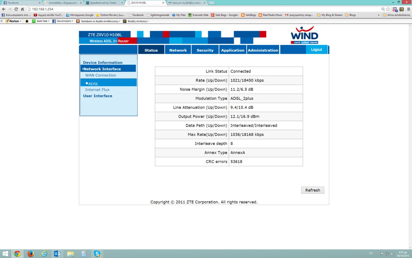Screen dimensions: 412x258
Task: Open the Gmail Διαχειριστής bookmark
Action: [299, 15]
